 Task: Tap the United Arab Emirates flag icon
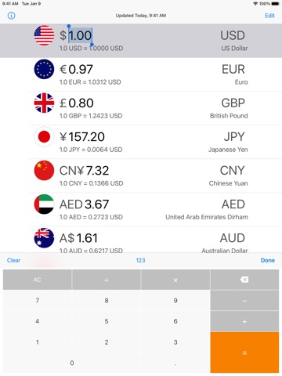coord(44,204)
